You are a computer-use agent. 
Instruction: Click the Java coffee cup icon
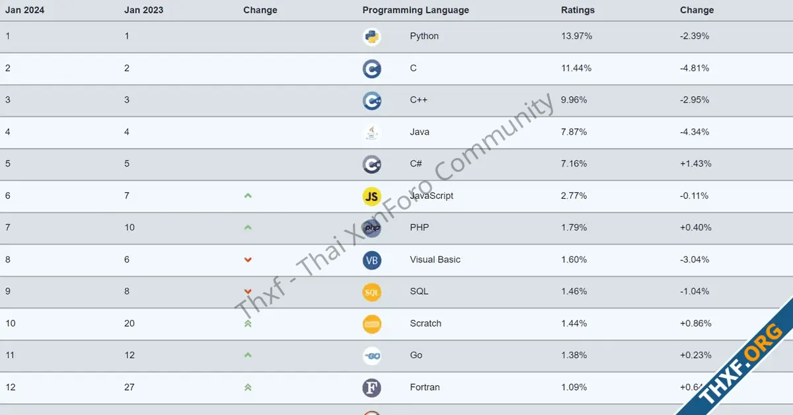[371, 132]
